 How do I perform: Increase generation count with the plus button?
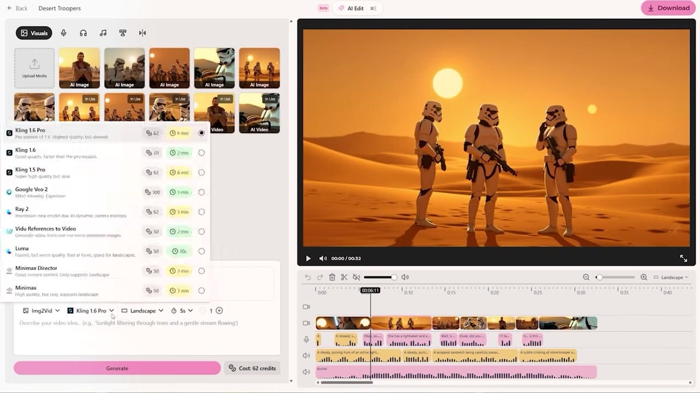pyautogui.click(x=219, y=311)
